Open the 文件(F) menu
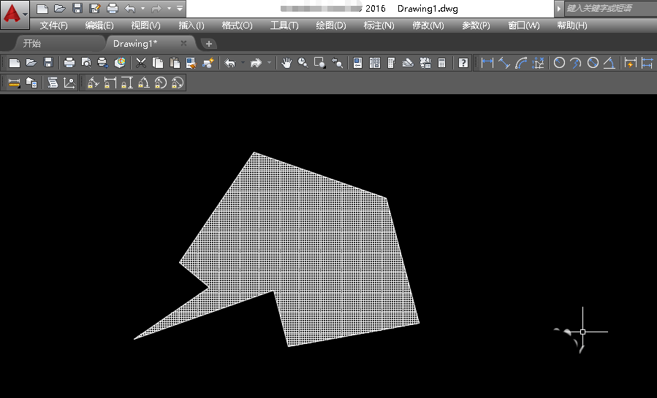This screenshot has width=657, height=398. coord(53,26)
